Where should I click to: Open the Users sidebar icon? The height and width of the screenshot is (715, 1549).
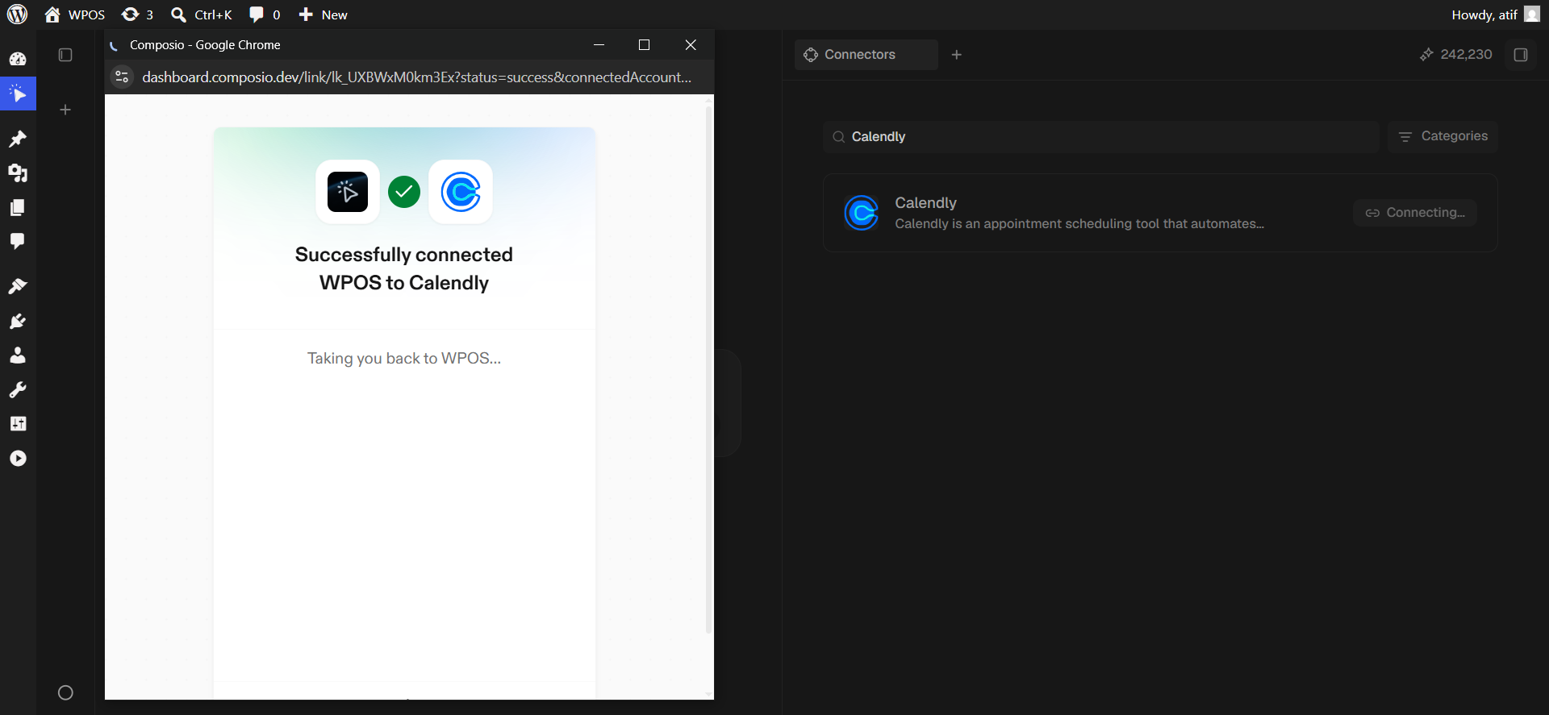coord(18,355)
